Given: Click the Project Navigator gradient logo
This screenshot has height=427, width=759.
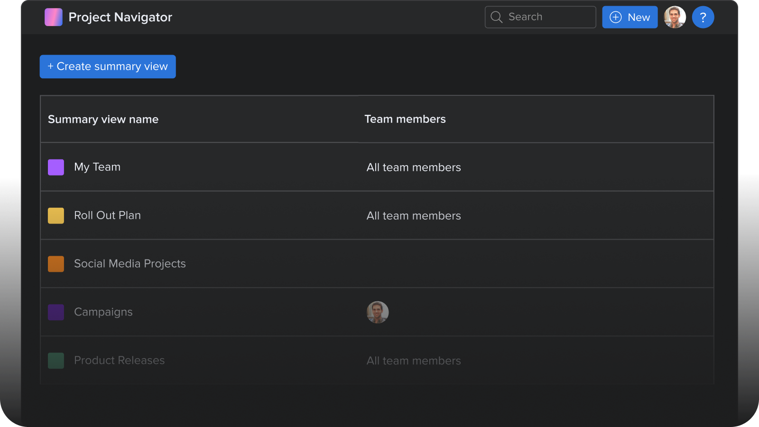Looking at the screenshot, I should [54, 17].
